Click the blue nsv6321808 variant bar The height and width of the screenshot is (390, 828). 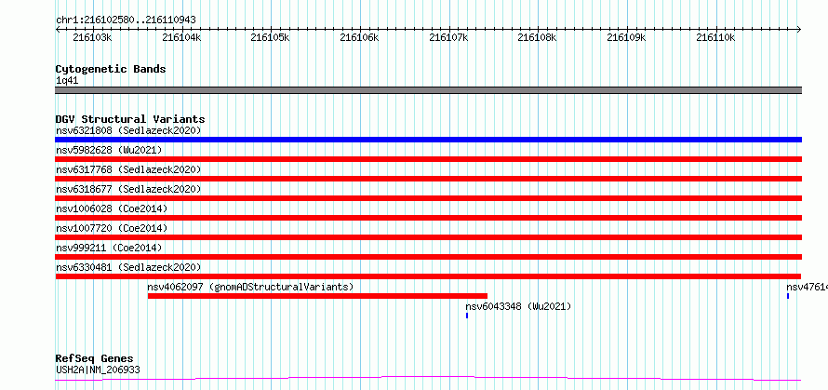428,140
